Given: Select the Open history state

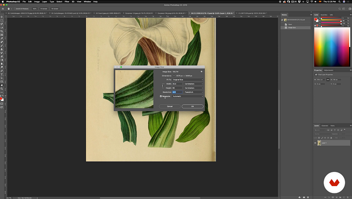Looking at the screenshot, I should [296, 24].
